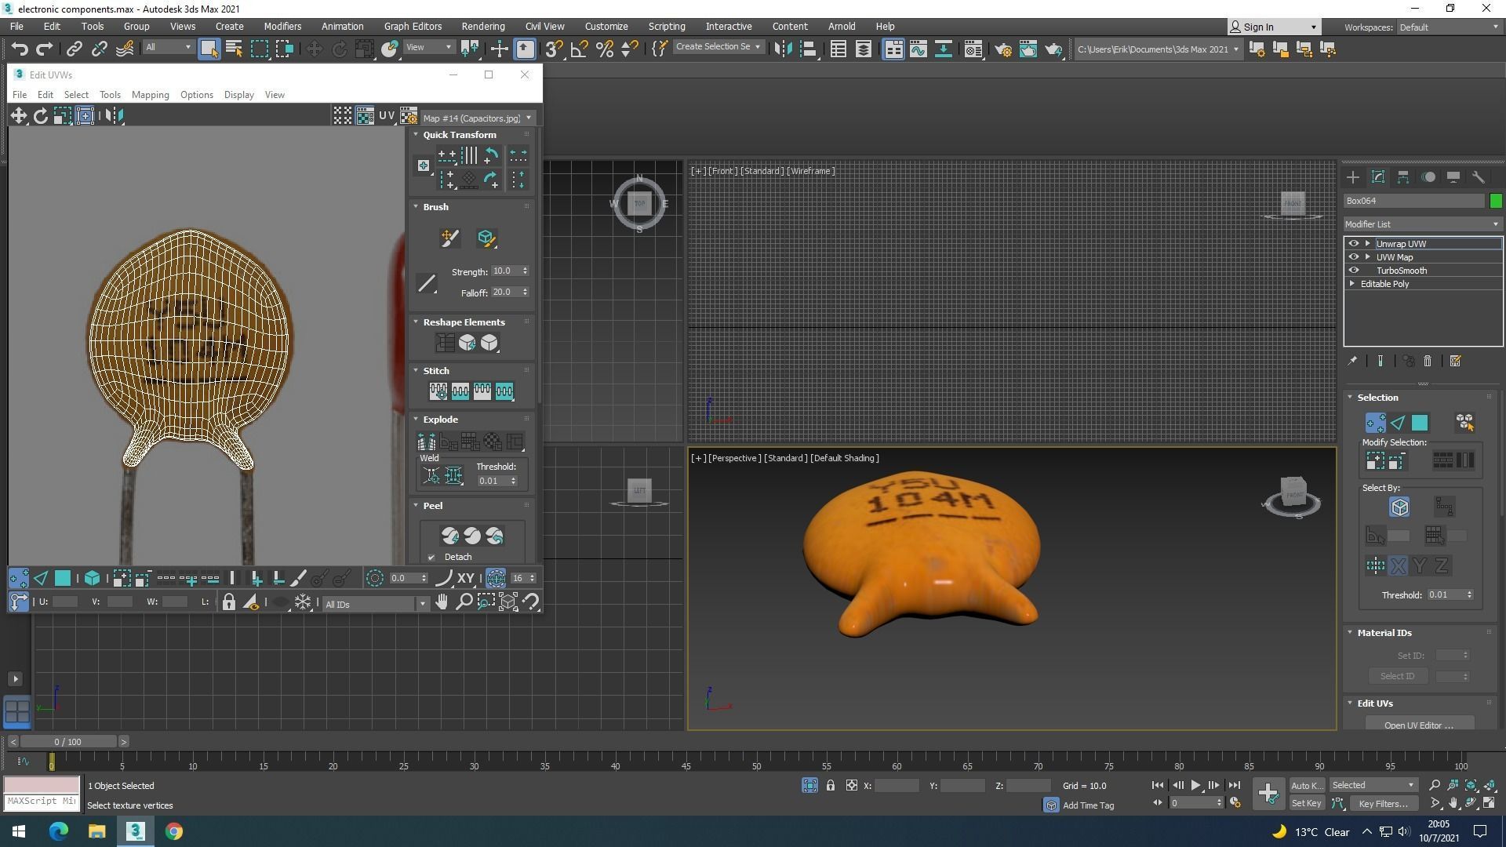Select Polygon sub-object mode in Selection rollout
Viewport: 1506px width, 847px height.
[1419, 423]
